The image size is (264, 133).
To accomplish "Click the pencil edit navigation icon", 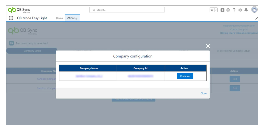I will tap(256, 18).
